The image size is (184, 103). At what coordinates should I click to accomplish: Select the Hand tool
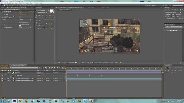tap(5, 5)
